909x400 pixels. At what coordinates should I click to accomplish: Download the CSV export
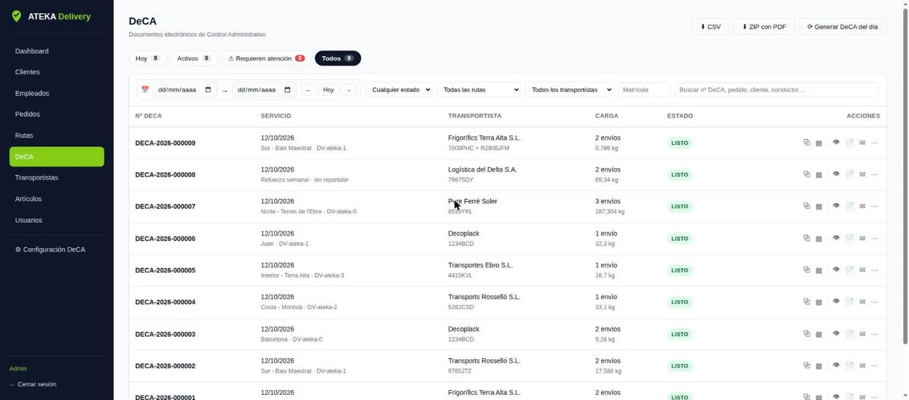click(710, 27)
